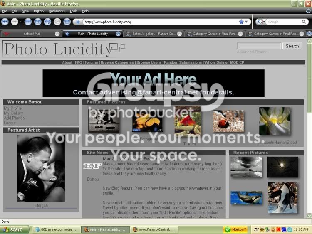Open the CrimsonInHumanBlood user link

[x=277, y=142]
